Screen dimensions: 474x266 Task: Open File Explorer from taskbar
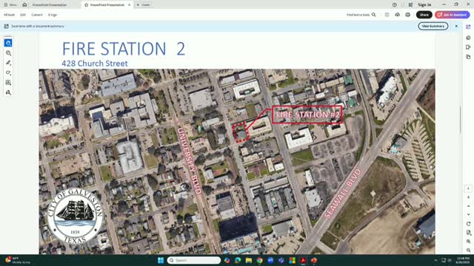click(249, 260)
